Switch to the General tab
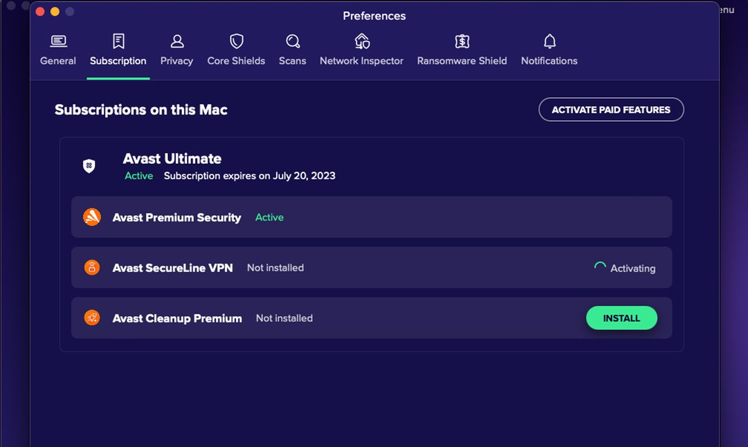The height and width of the screenshot is (447, 748). click(x=58, y=50)
